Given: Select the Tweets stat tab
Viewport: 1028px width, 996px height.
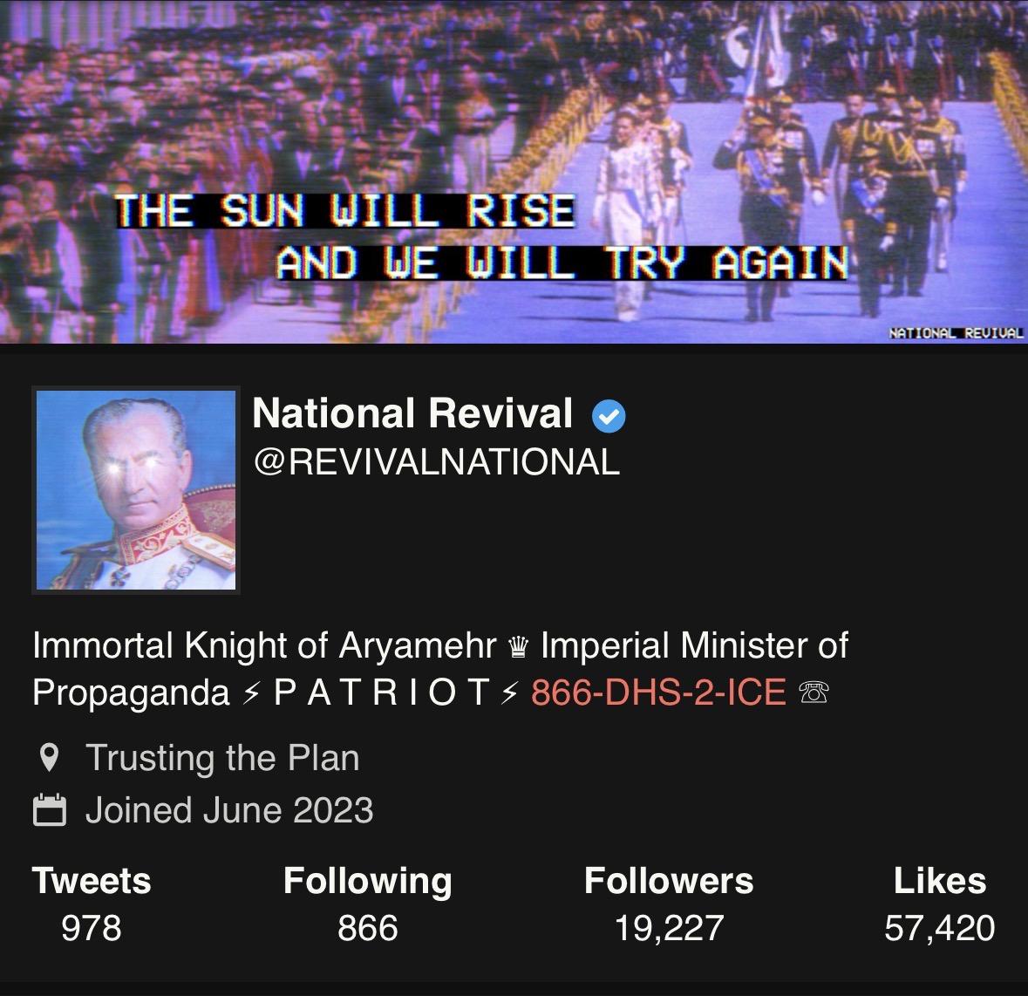Looking at the screenshot, I should tap(92, 904).
